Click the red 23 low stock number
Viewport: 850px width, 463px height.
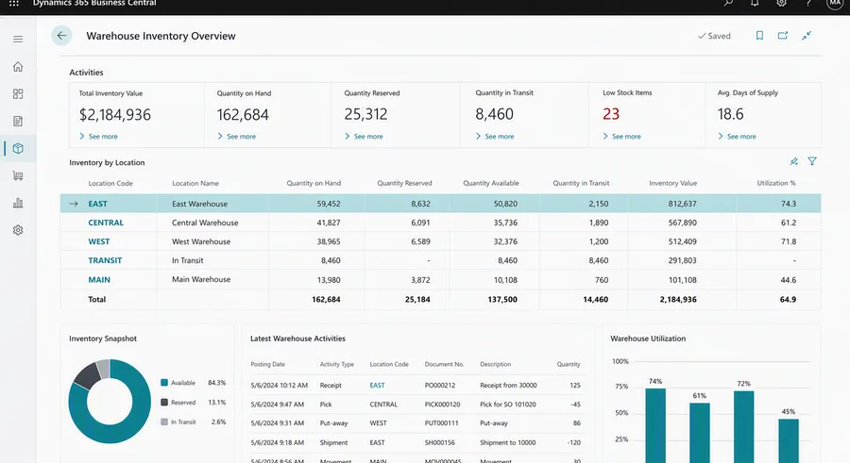611,114
